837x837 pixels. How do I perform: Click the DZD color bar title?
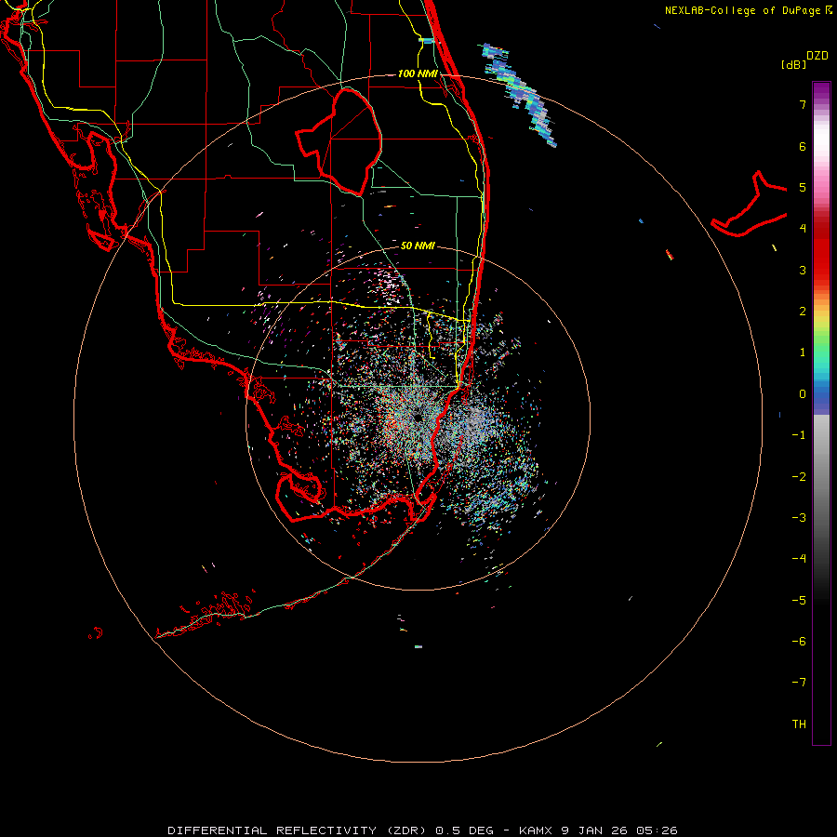click(x=817, y=56)
